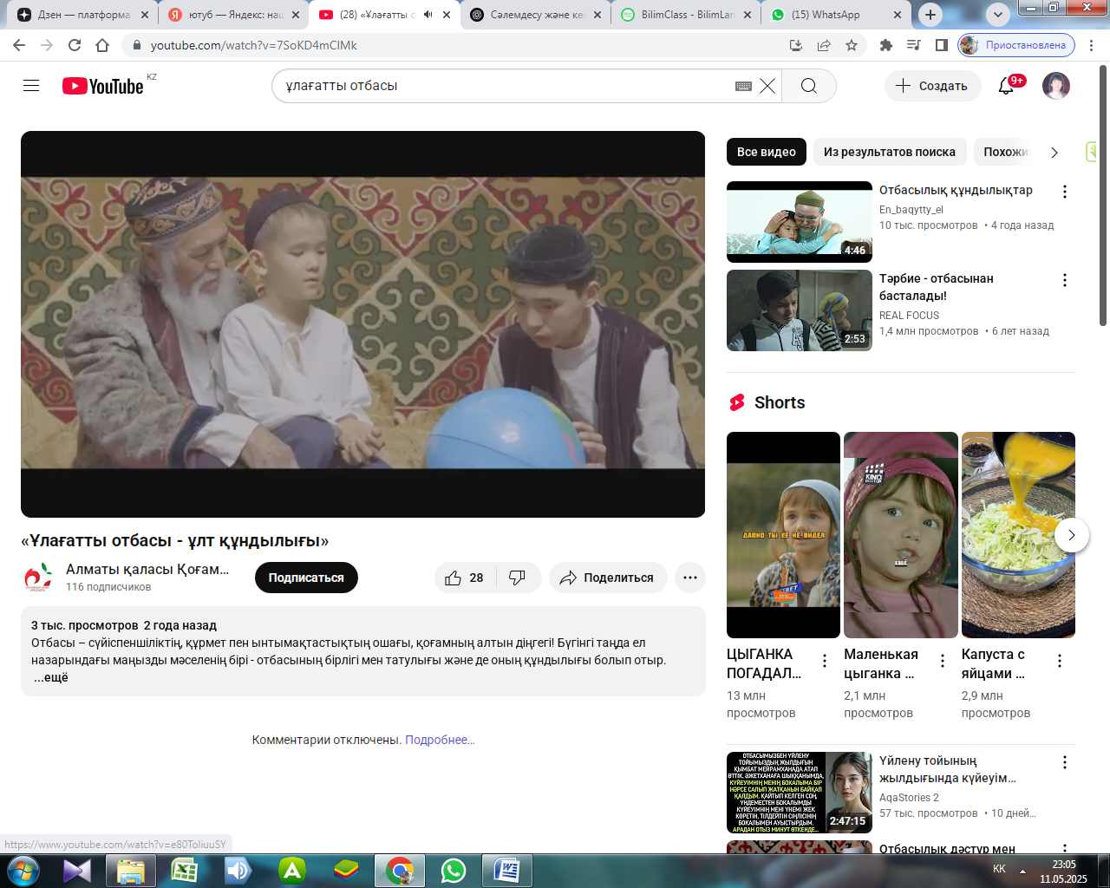
Task: Click the Создать button
Action: (x=932, y=86)
